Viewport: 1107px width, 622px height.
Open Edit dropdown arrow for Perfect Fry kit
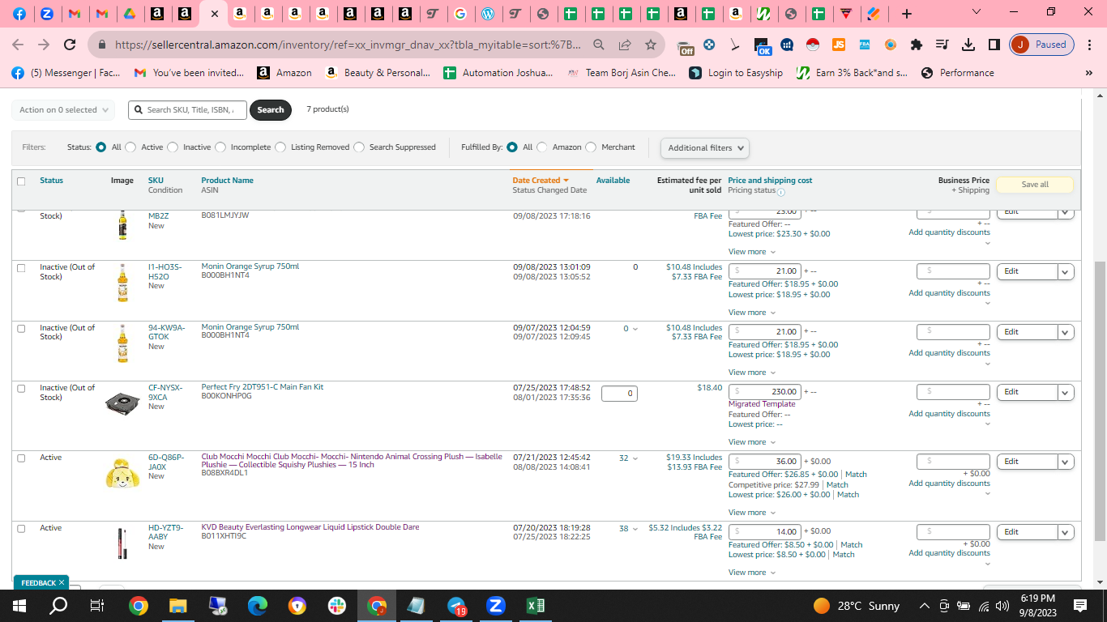[1066, 392]
